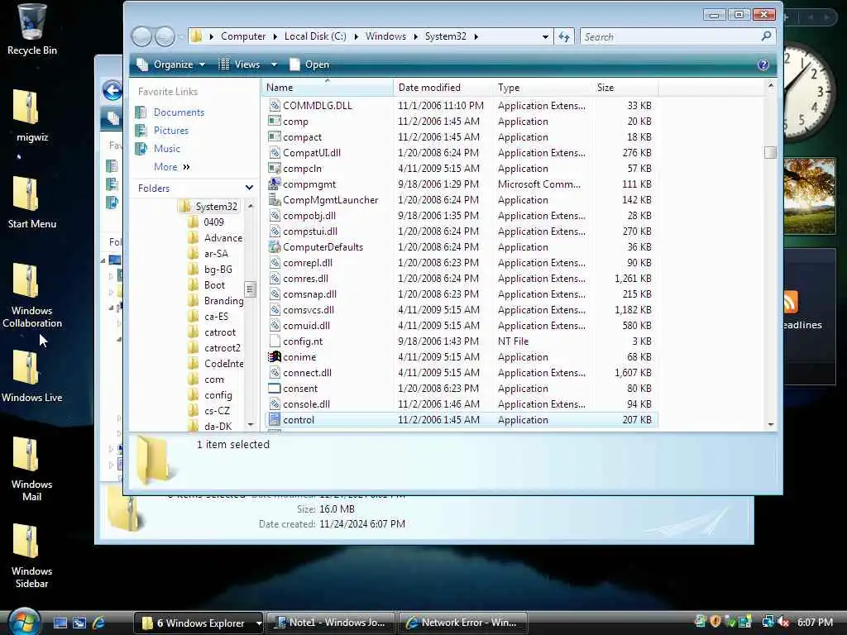Click the compcln application icon
This screenshot has width=847, height=635.
(x=275, y=168)
